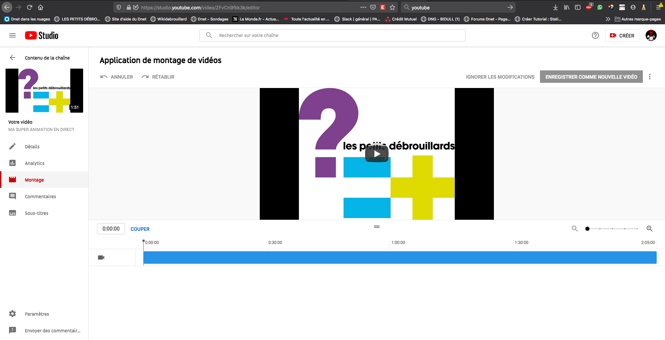Open the three-dot more options menu
Viewport: 665px width, 340px height.
pos(649,77)
